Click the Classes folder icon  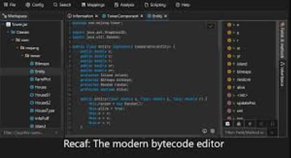[x=13, y=32]
